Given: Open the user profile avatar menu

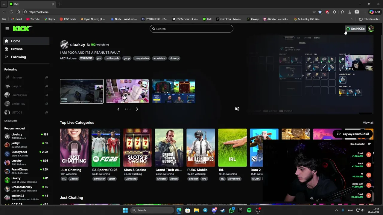Looking at the screenshot, I should pos(371,29).
